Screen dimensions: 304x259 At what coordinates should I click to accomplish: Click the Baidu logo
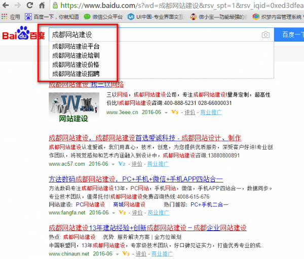tap(23, 33)
